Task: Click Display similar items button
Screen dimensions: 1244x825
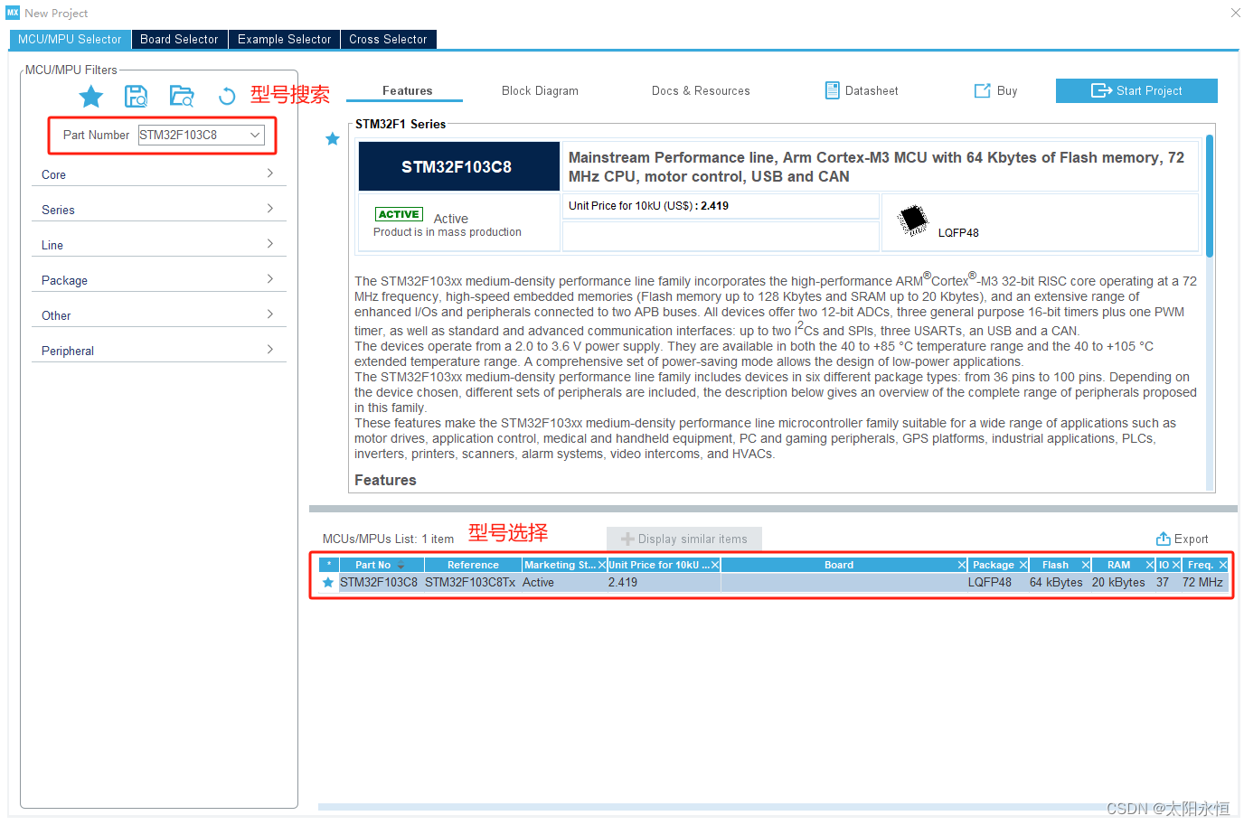Action: [x=684, y=539]
